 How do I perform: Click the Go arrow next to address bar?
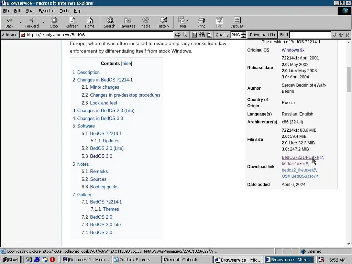pos(178,35)
